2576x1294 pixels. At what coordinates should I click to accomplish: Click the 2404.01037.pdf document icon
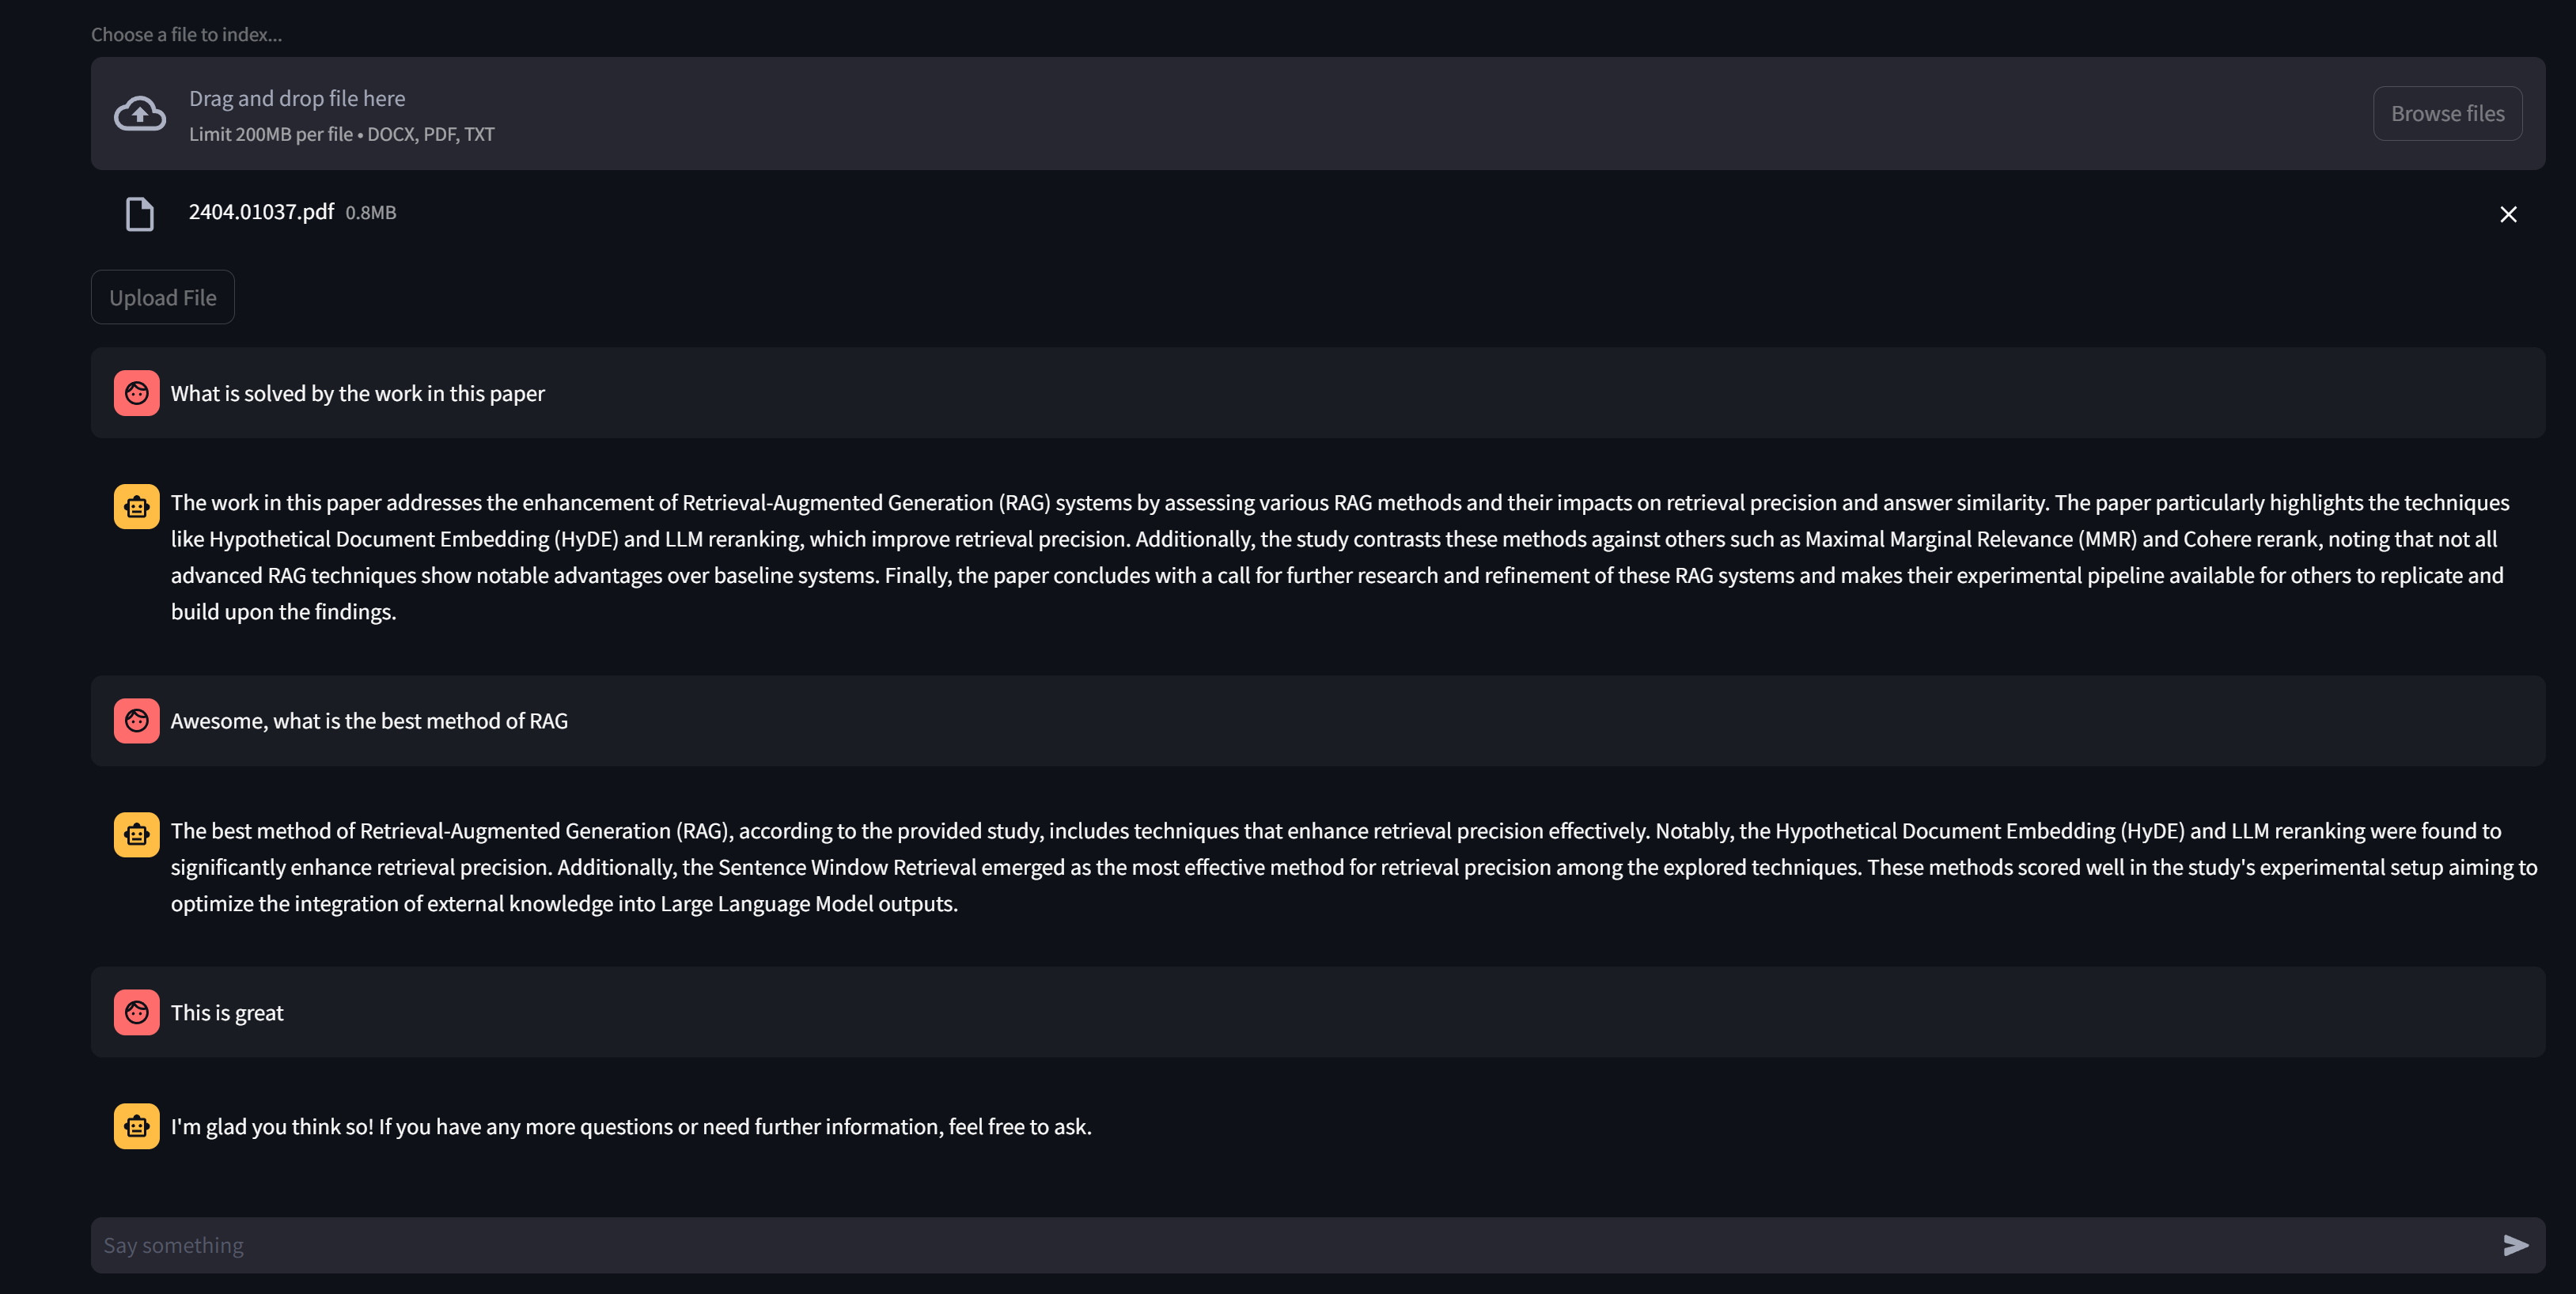tap(140, 214)
